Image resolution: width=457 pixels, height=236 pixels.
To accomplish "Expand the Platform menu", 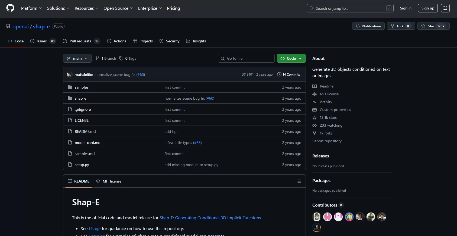I will pos(31,8).
